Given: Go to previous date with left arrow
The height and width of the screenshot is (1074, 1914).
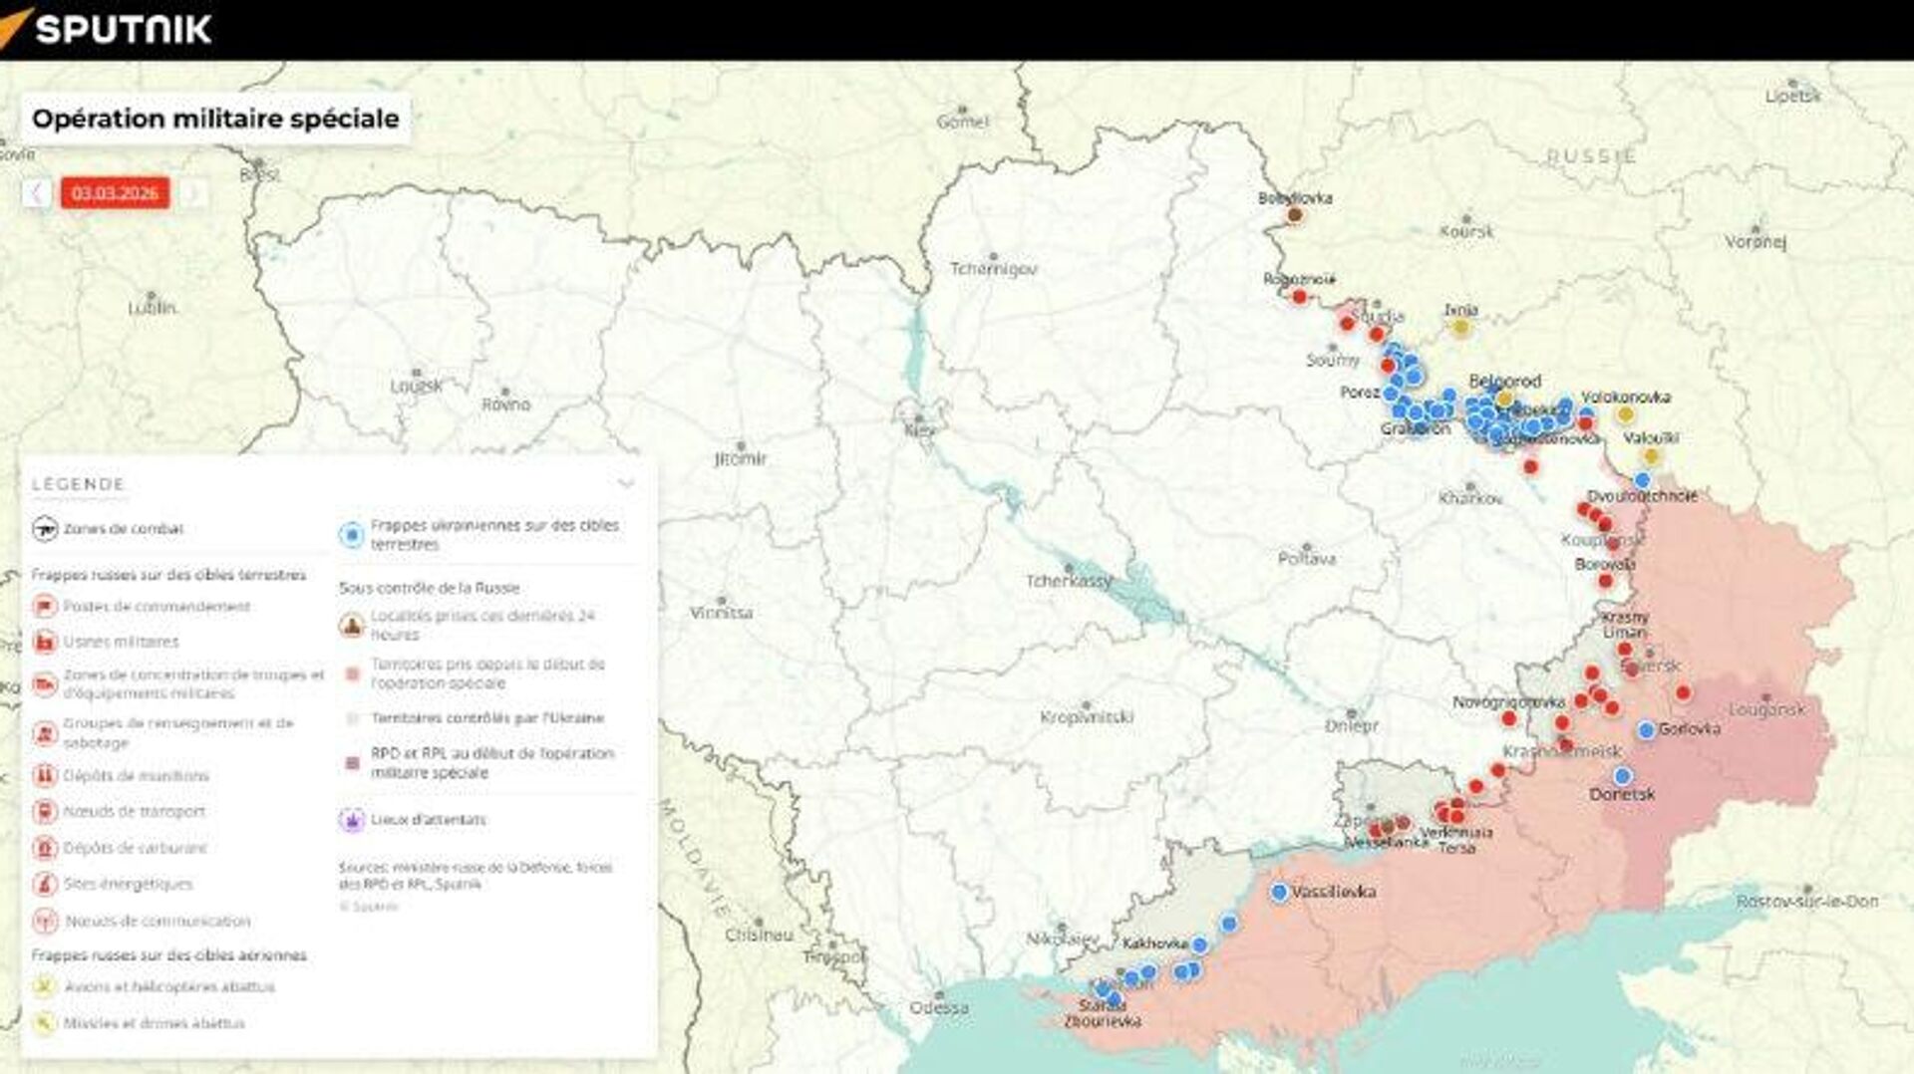Looking at the screenshot, I should 37,193.
